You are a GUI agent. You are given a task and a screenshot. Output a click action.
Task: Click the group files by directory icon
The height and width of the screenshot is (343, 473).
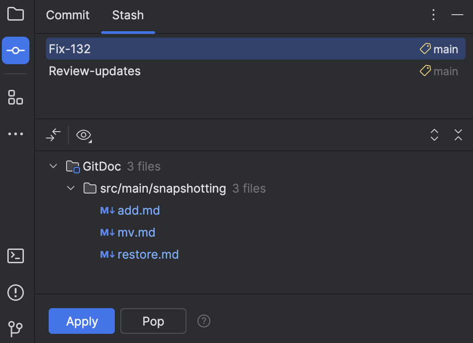tap(53, 135)
